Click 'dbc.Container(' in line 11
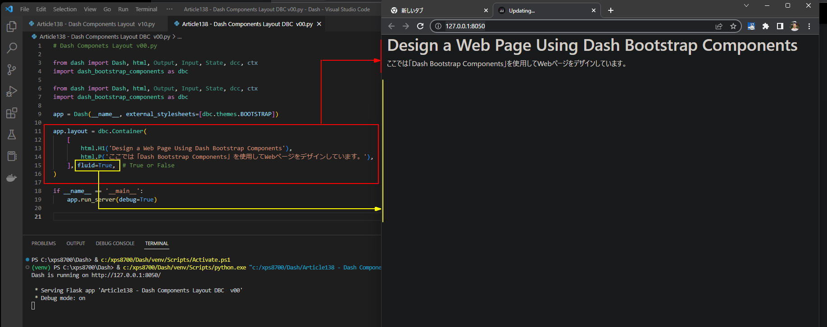This screenshot has height=327, width=827. coord(123,131)
